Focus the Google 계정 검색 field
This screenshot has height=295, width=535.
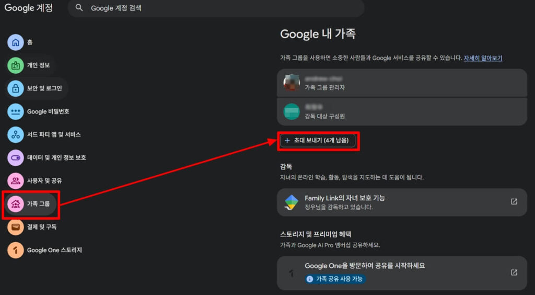tap(216, 8)
